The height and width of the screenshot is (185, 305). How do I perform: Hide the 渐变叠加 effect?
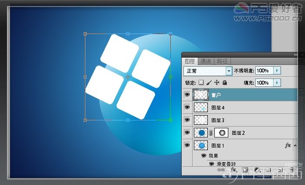(x=212, y=164)
